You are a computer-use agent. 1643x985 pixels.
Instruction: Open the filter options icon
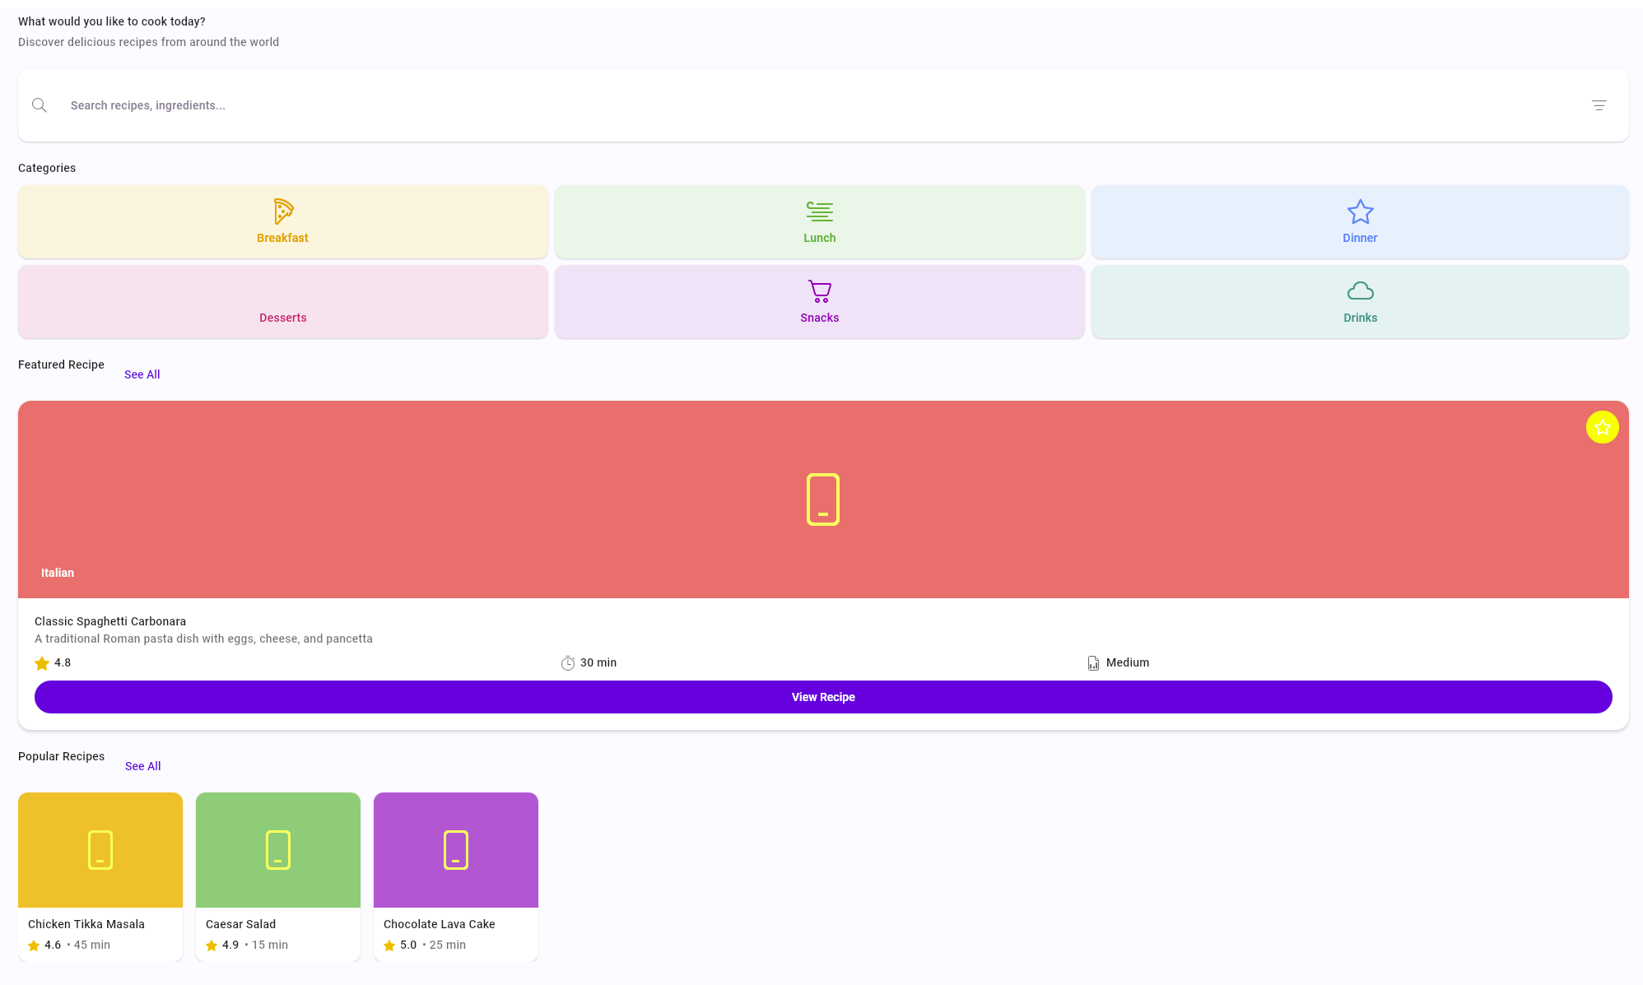(1599, 105)
